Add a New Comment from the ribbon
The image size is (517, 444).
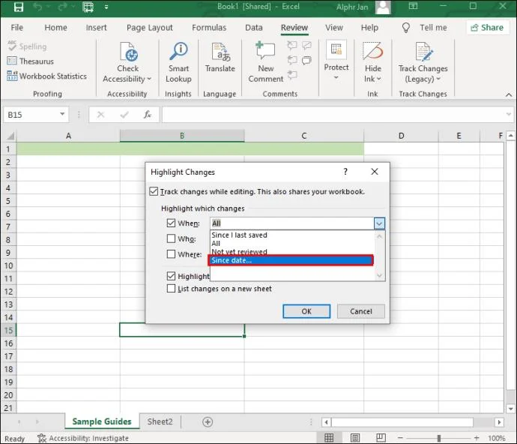[x=266, y=62]
